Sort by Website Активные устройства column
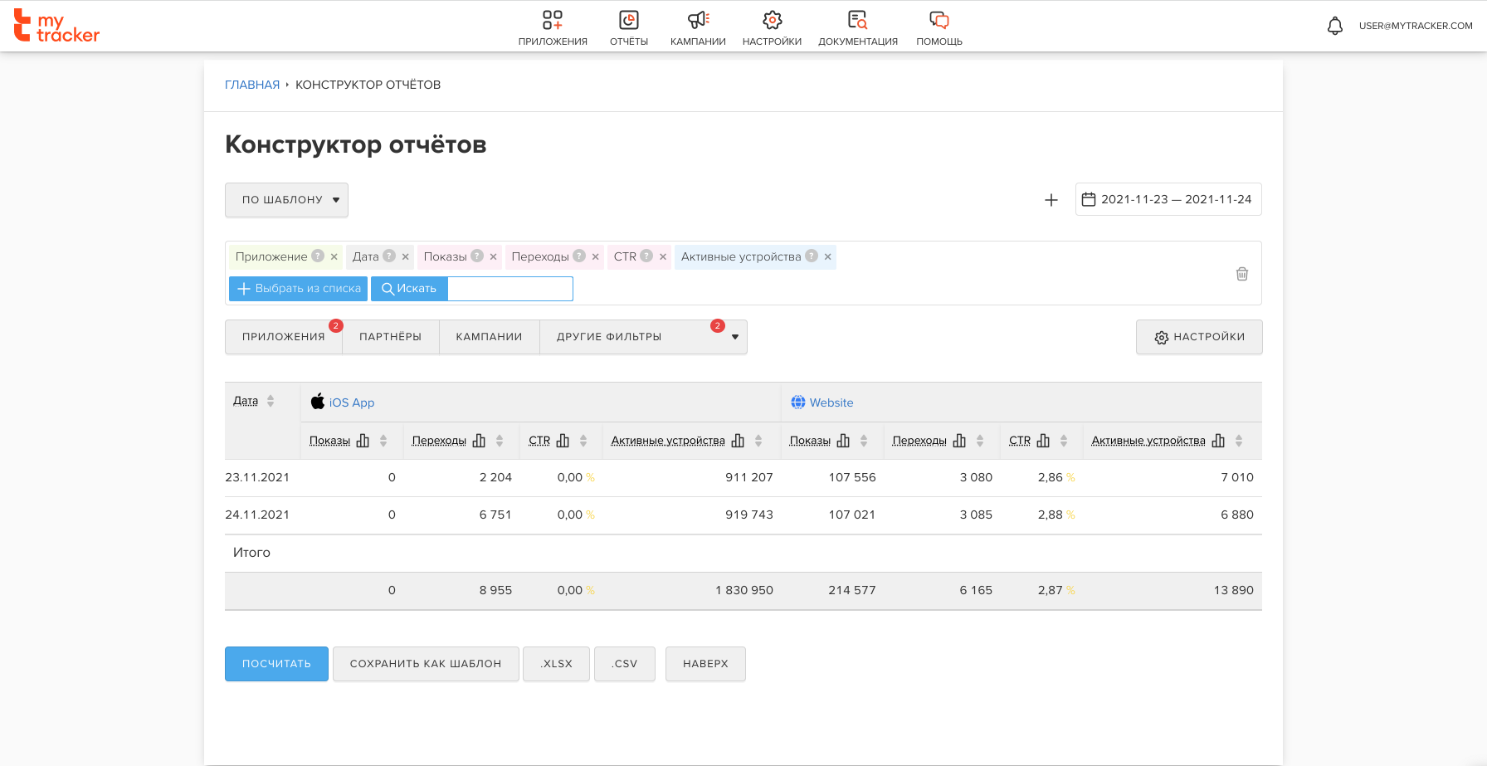Image resolution: width=1487 pixels, height=766 pixels. [x=1238, y=441]
